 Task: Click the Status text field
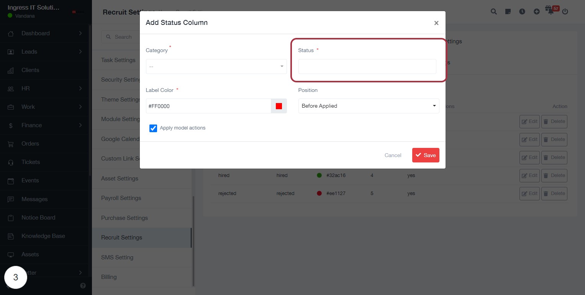(x=367, y=66)
